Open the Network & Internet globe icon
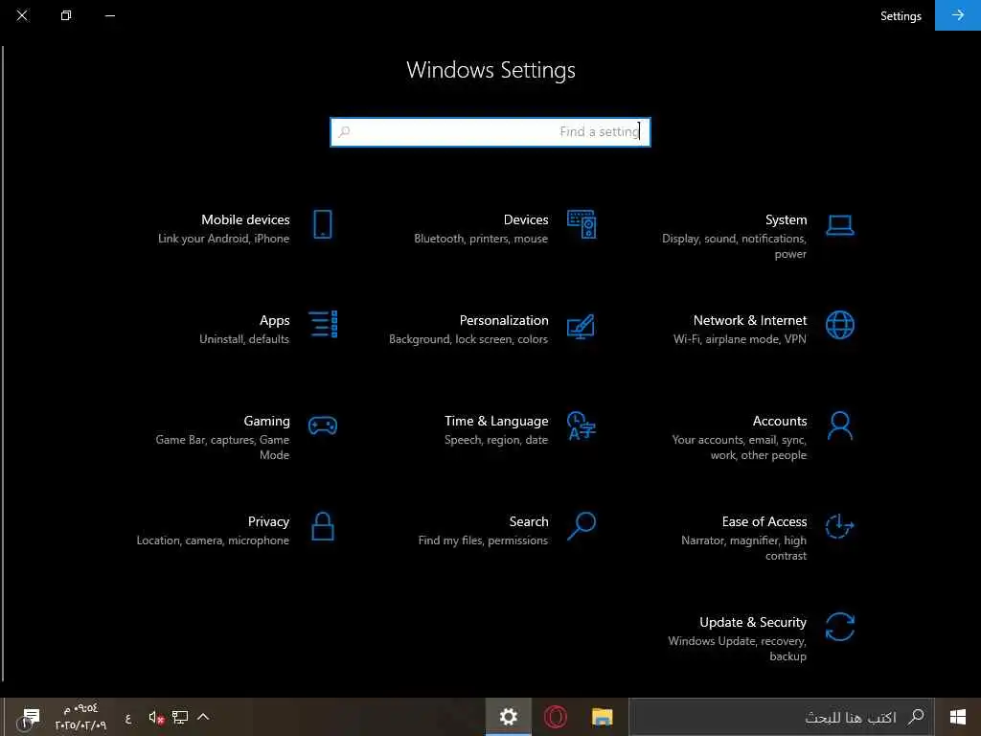 pyautogui.click(x=839, y=325)
